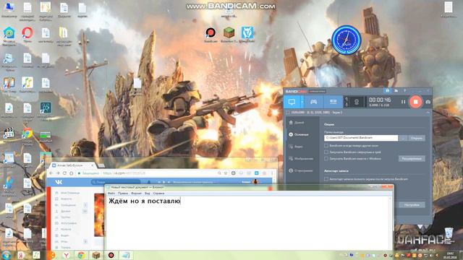Click the VK search field
The height and width of the screenshot is (260, 463).
(116, 182)
